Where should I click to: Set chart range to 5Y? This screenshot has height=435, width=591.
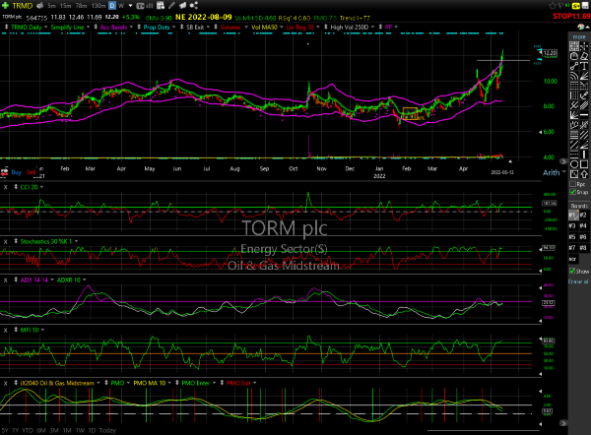click(x=5, y=430)
